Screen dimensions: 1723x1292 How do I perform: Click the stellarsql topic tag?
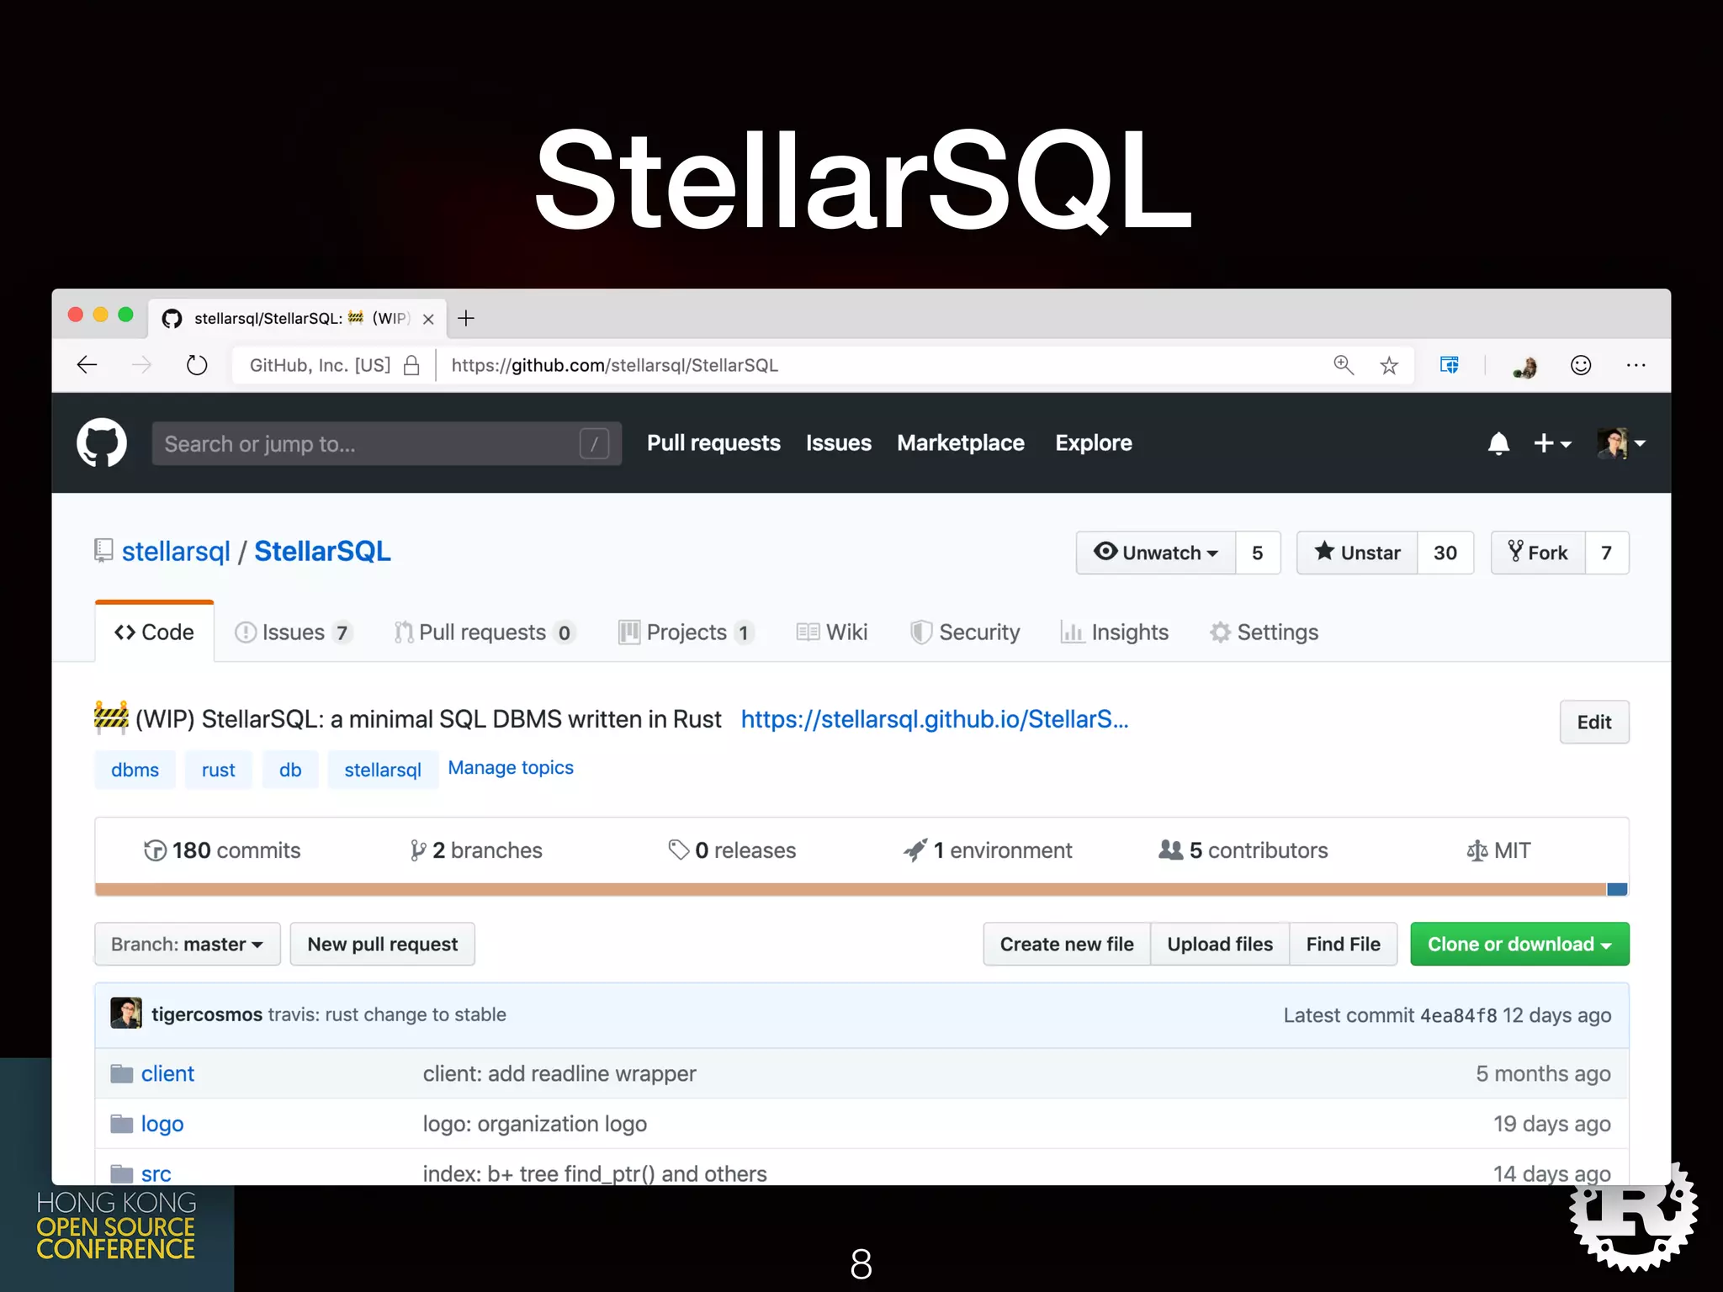[x=383, y=770]
